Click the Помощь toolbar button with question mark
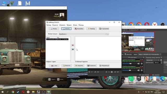The width and height of the screenshot is (167, 94). pos(92,29)
